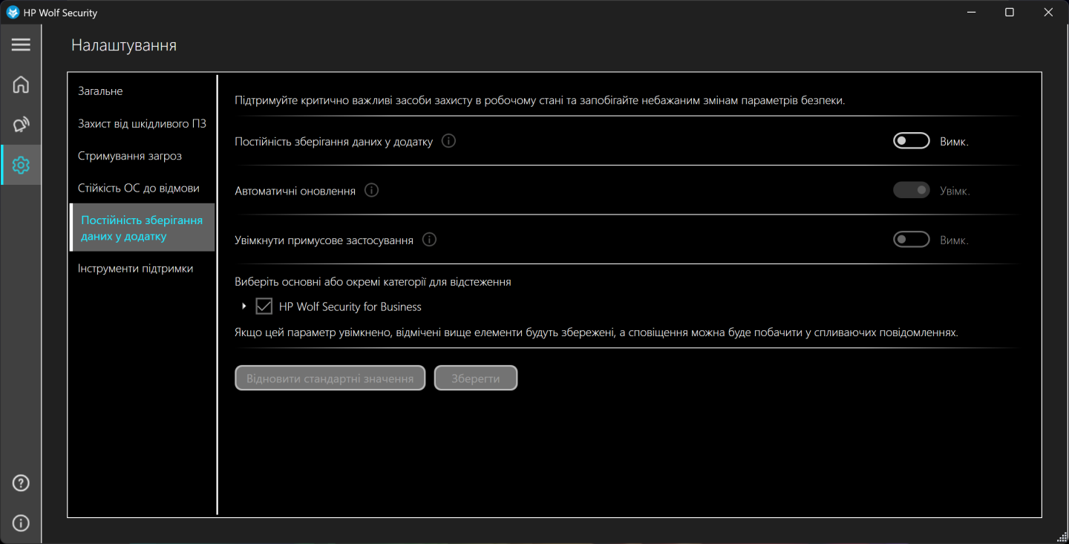Screen dimensions: 1069x544
Task: Click the About info icon in sidebar
Action: pyautogui.click(x=21, y=523)
